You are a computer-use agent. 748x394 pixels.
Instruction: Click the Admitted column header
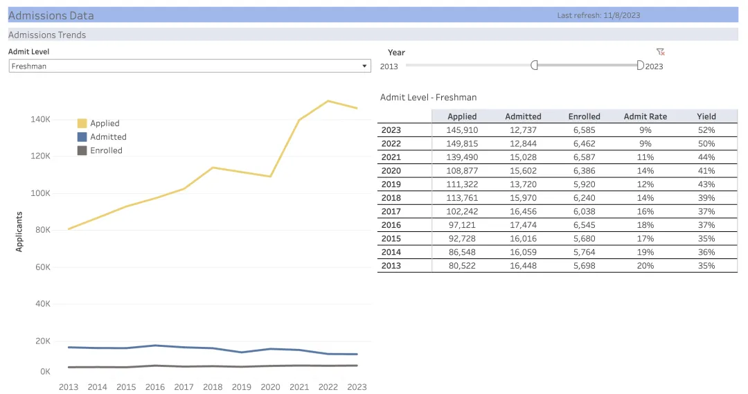(x=523, y=116)
